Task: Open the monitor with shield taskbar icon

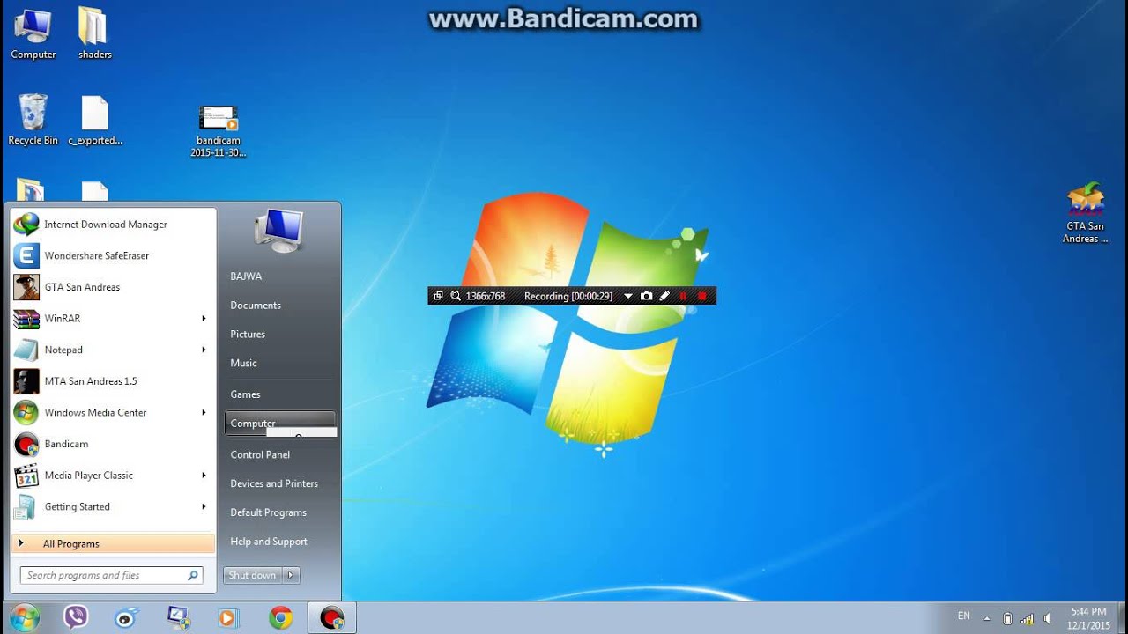Action: (178, 617)
